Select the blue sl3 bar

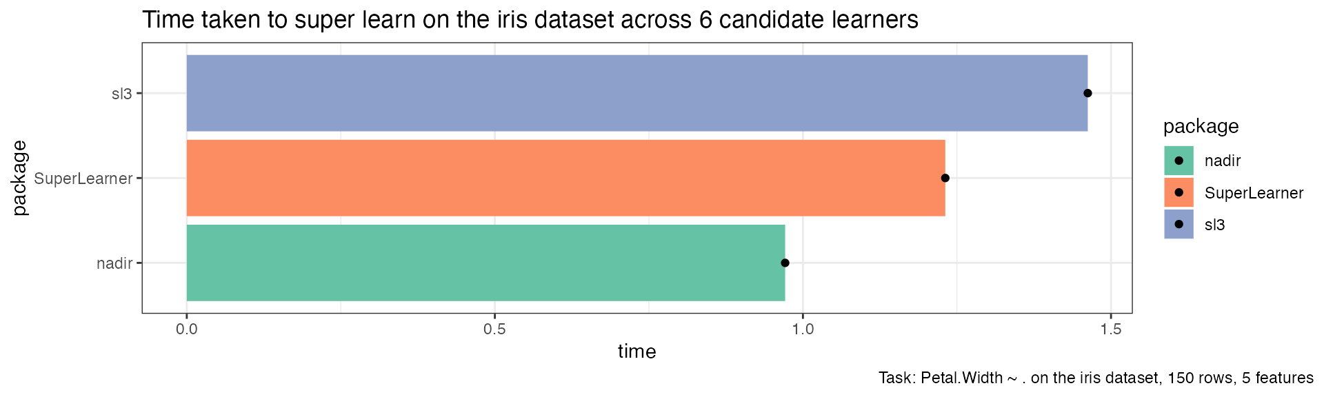(637, 93)
